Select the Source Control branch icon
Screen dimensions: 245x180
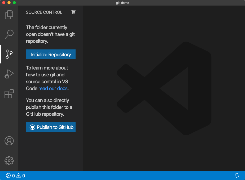(9, 54)
